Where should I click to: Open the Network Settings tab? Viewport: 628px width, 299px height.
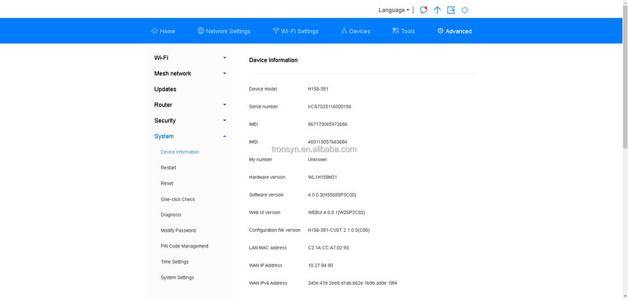(x=224, y=31)
